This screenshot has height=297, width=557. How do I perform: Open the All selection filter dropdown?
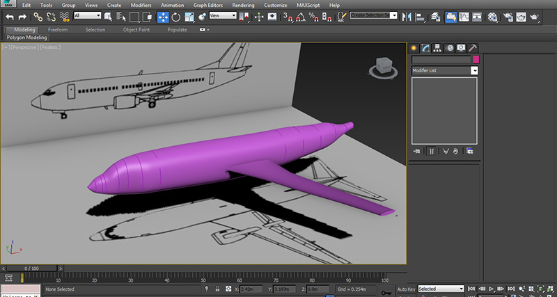pos(88,15)
